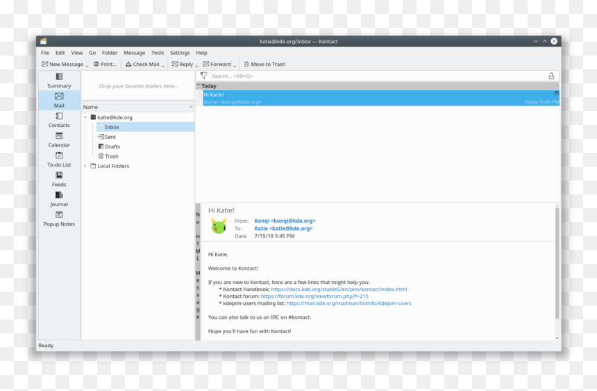Image resolution: width=597 pixels, height=391 pixels.
Task: Click Konqi's green avatar picture
Action: [219, 226]
